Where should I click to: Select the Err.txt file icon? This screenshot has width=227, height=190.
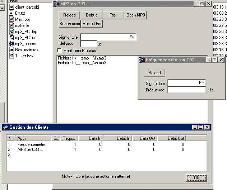[11, 13]
